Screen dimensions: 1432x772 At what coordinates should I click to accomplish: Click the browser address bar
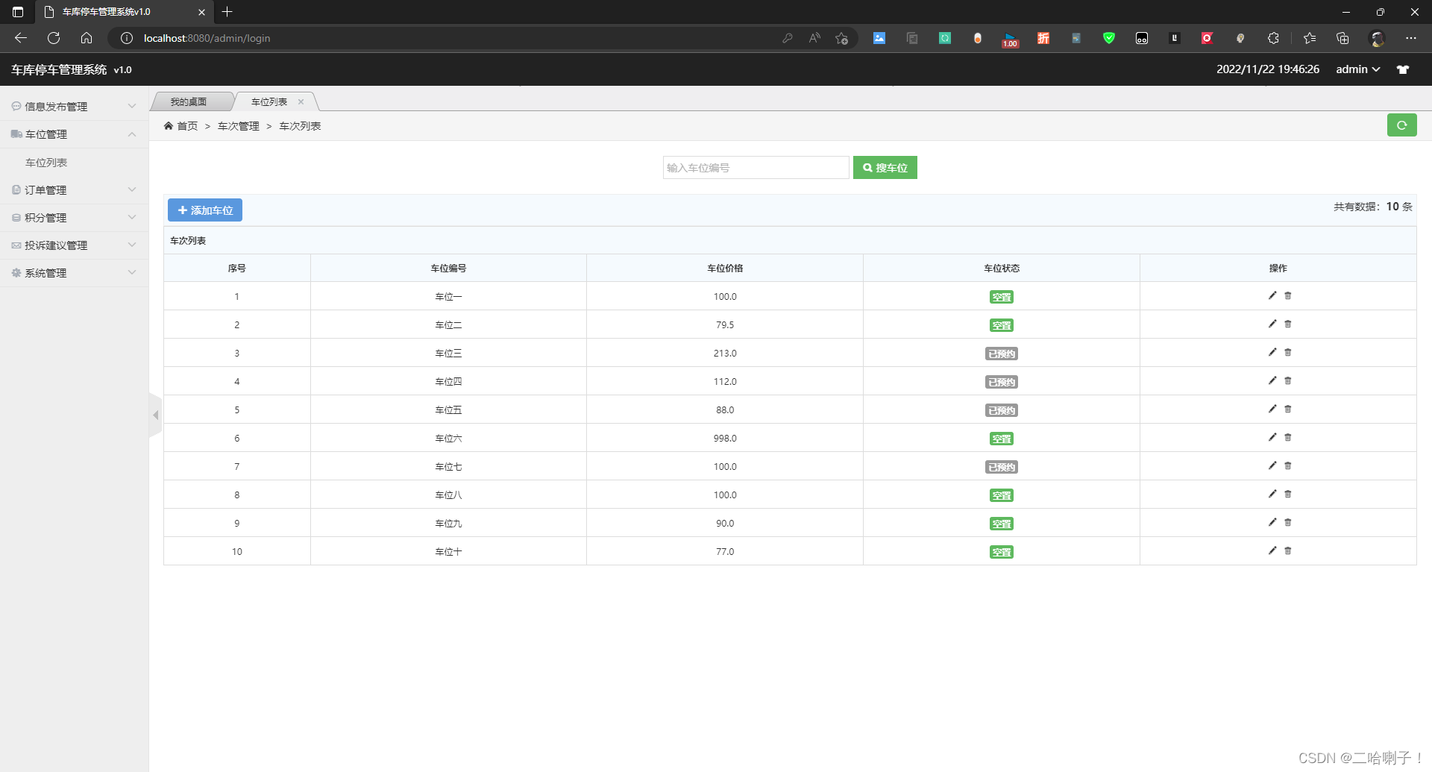(x=447, y=38)
